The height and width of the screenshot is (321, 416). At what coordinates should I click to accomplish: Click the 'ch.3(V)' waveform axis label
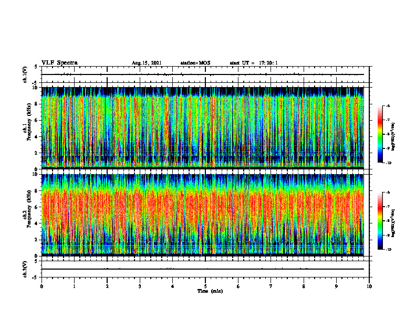click(x=25, y=270)
